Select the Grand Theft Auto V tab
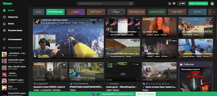 point(137,12)
